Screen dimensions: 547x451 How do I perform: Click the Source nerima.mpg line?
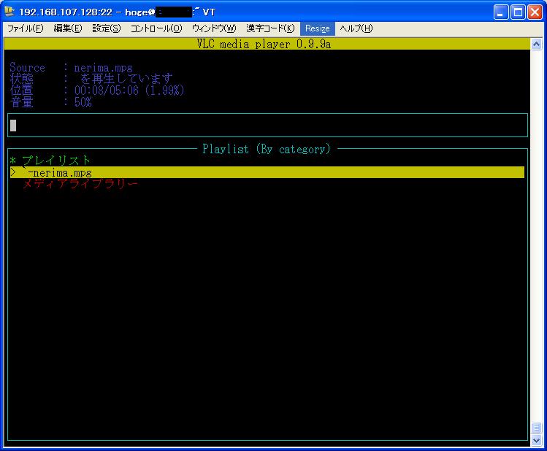point(71,67)
